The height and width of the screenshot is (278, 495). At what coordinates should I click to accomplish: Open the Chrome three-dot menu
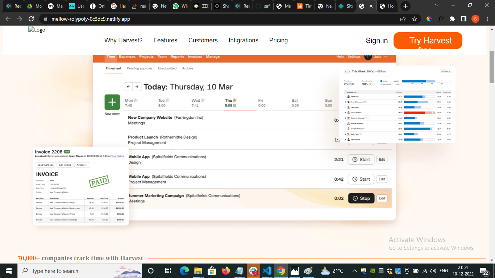tap(487, 19)
